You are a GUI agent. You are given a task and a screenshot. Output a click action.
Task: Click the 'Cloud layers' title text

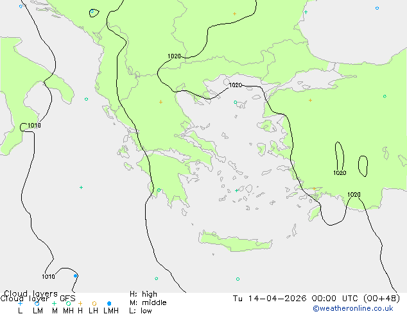[x=31, y=293]
